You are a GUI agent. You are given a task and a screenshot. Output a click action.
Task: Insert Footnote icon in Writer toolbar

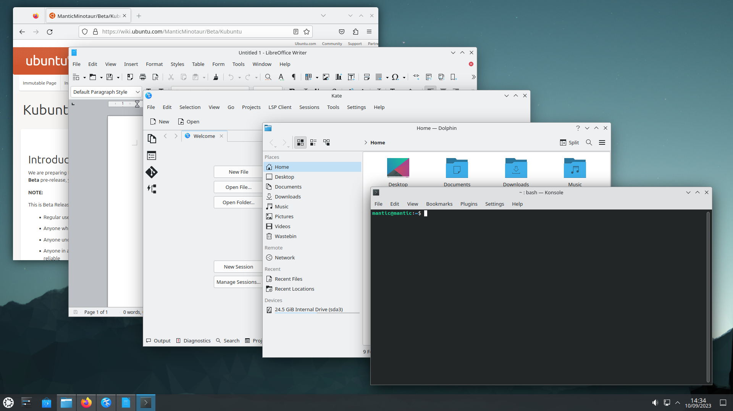[x=429, y=77]
